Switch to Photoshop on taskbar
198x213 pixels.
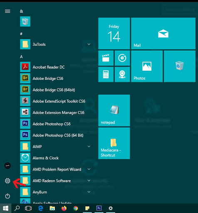tap(99, 208)
